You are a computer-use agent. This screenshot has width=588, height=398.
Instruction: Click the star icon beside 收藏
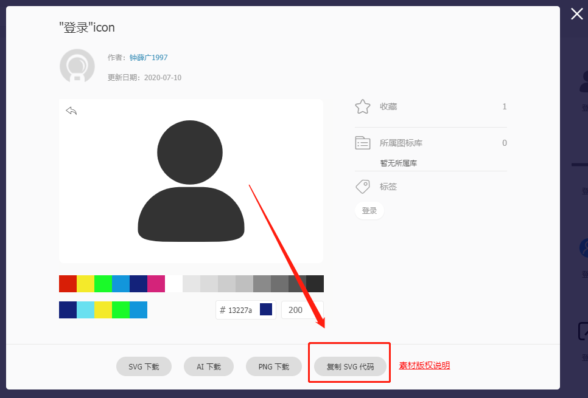362,106
